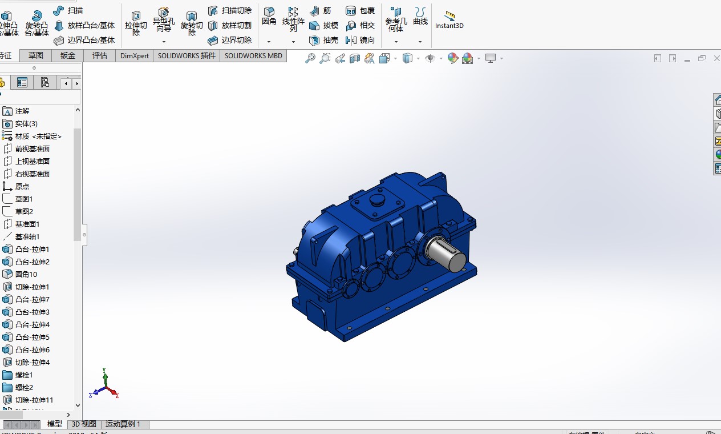Expand the 异型孔向导 dropdown arrow
The image size is (721, 434).
pos(164,42)
